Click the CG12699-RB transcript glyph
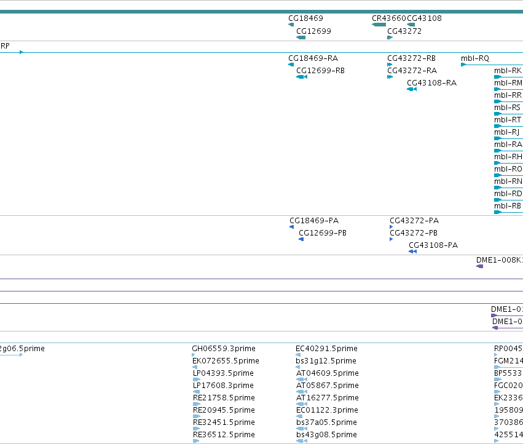Screen dimensions: 523x444 (x=302, y=77)
